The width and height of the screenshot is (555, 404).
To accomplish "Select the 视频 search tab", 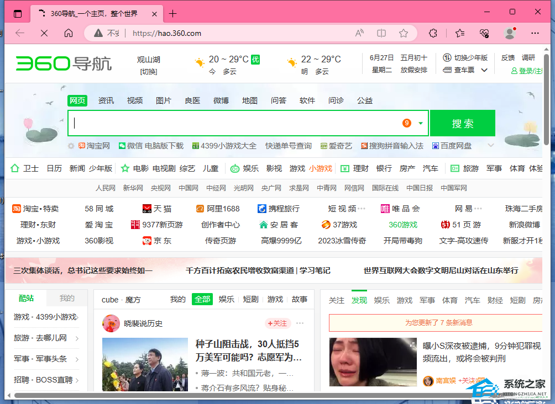I will tap(135, 101).
